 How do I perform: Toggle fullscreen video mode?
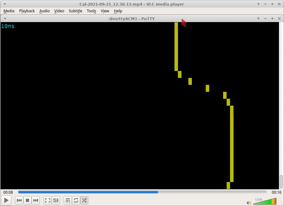pos(48,200)
